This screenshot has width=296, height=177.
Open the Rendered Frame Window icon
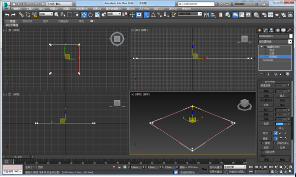[x=270, y=15]
